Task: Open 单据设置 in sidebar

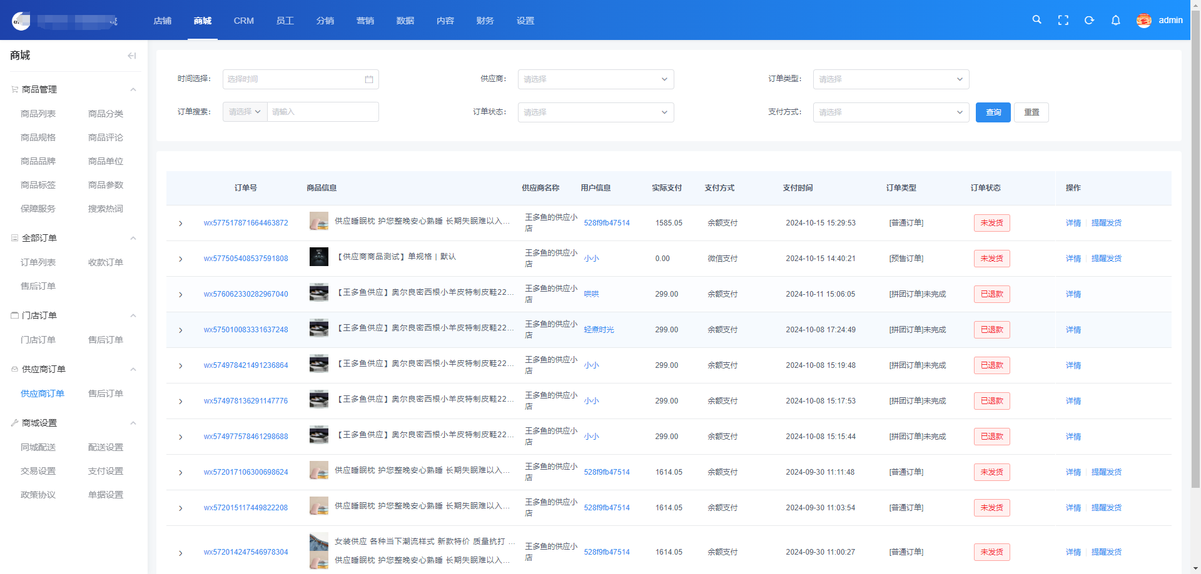Action: [106, 495]
